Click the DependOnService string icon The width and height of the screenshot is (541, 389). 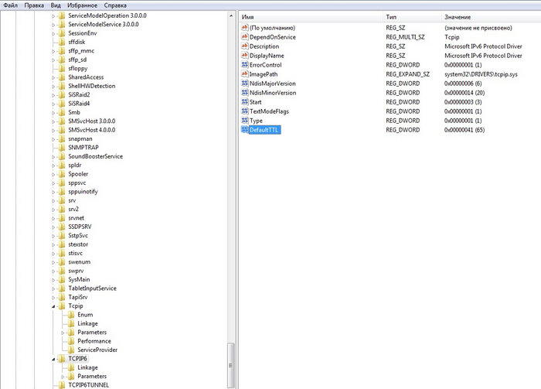245,36
